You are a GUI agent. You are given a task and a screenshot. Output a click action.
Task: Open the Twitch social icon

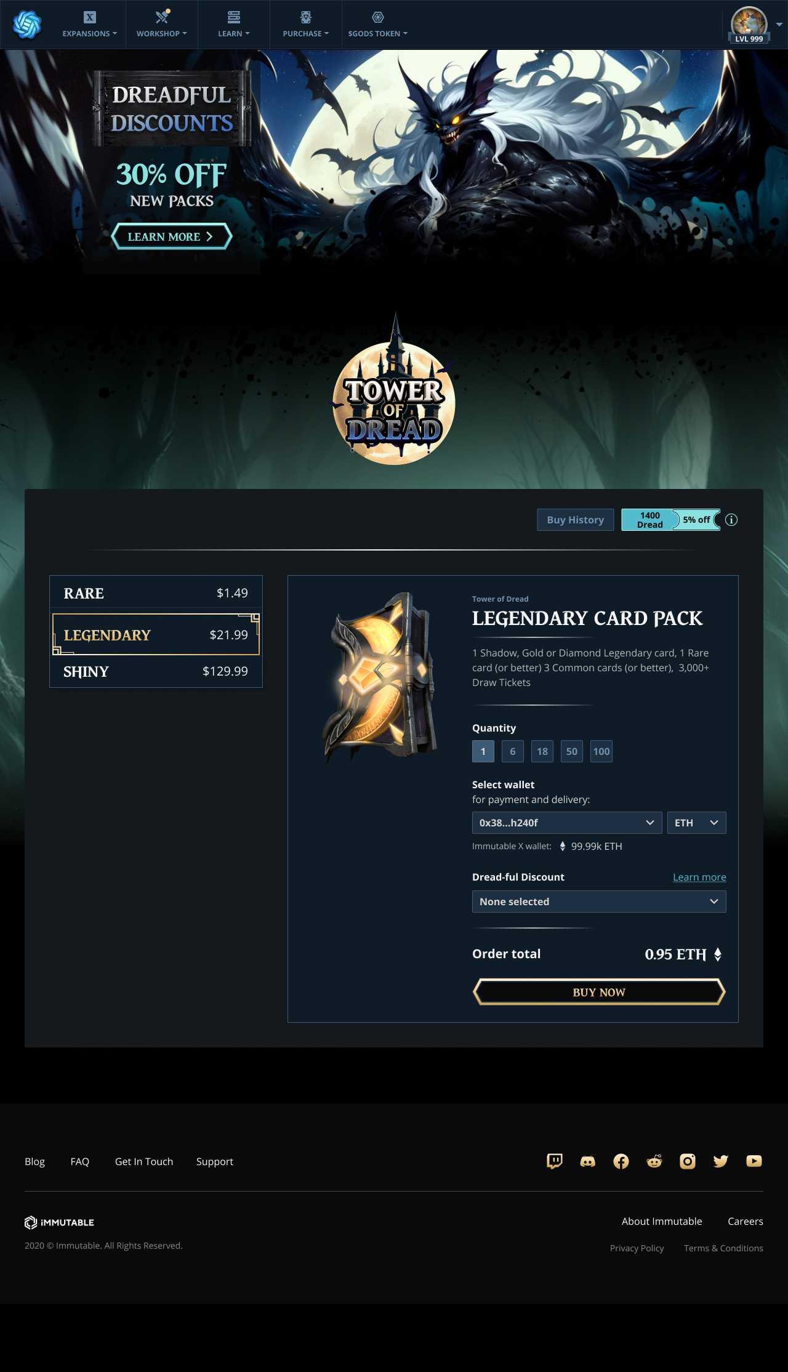tap(555, 1161)
